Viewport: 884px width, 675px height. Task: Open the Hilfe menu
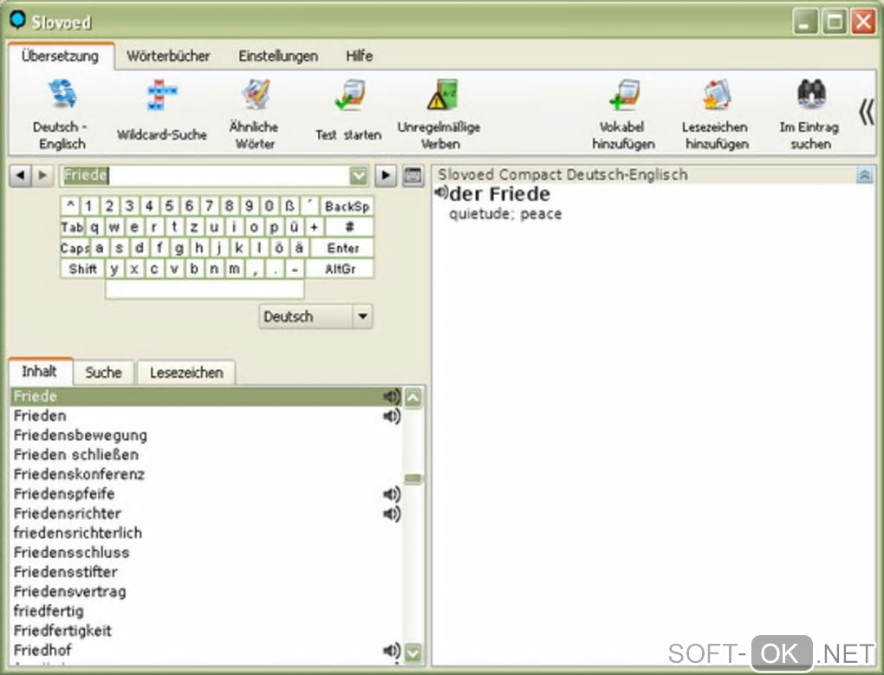click(x=359, y=55)
